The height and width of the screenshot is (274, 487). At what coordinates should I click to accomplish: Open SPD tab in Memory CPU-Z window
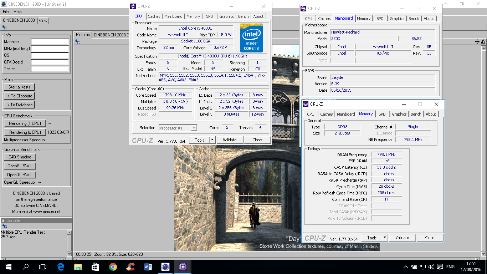click(382, 114)
